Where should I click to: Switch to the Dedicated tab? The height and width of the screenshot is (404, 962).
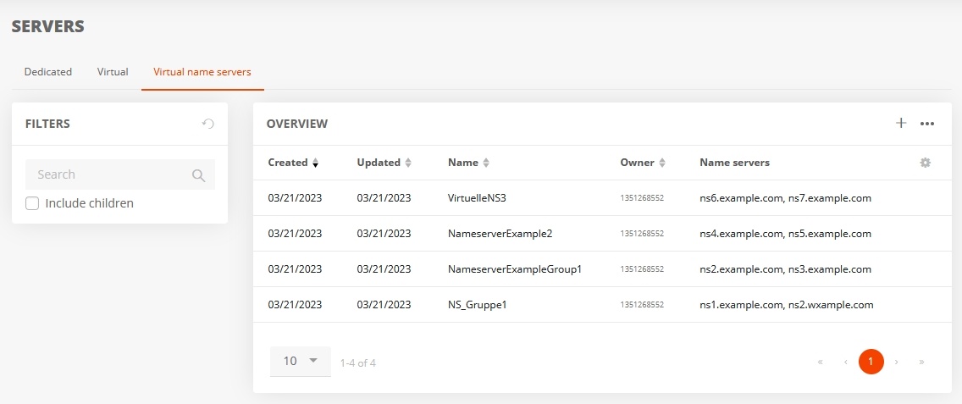[x=48, y=72]
